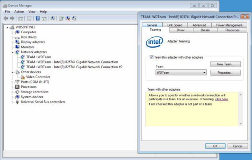Viewport: 252px width, 160px height.
Task: Click the Disable device toolbar icon
Action: (x=74, y=18)
